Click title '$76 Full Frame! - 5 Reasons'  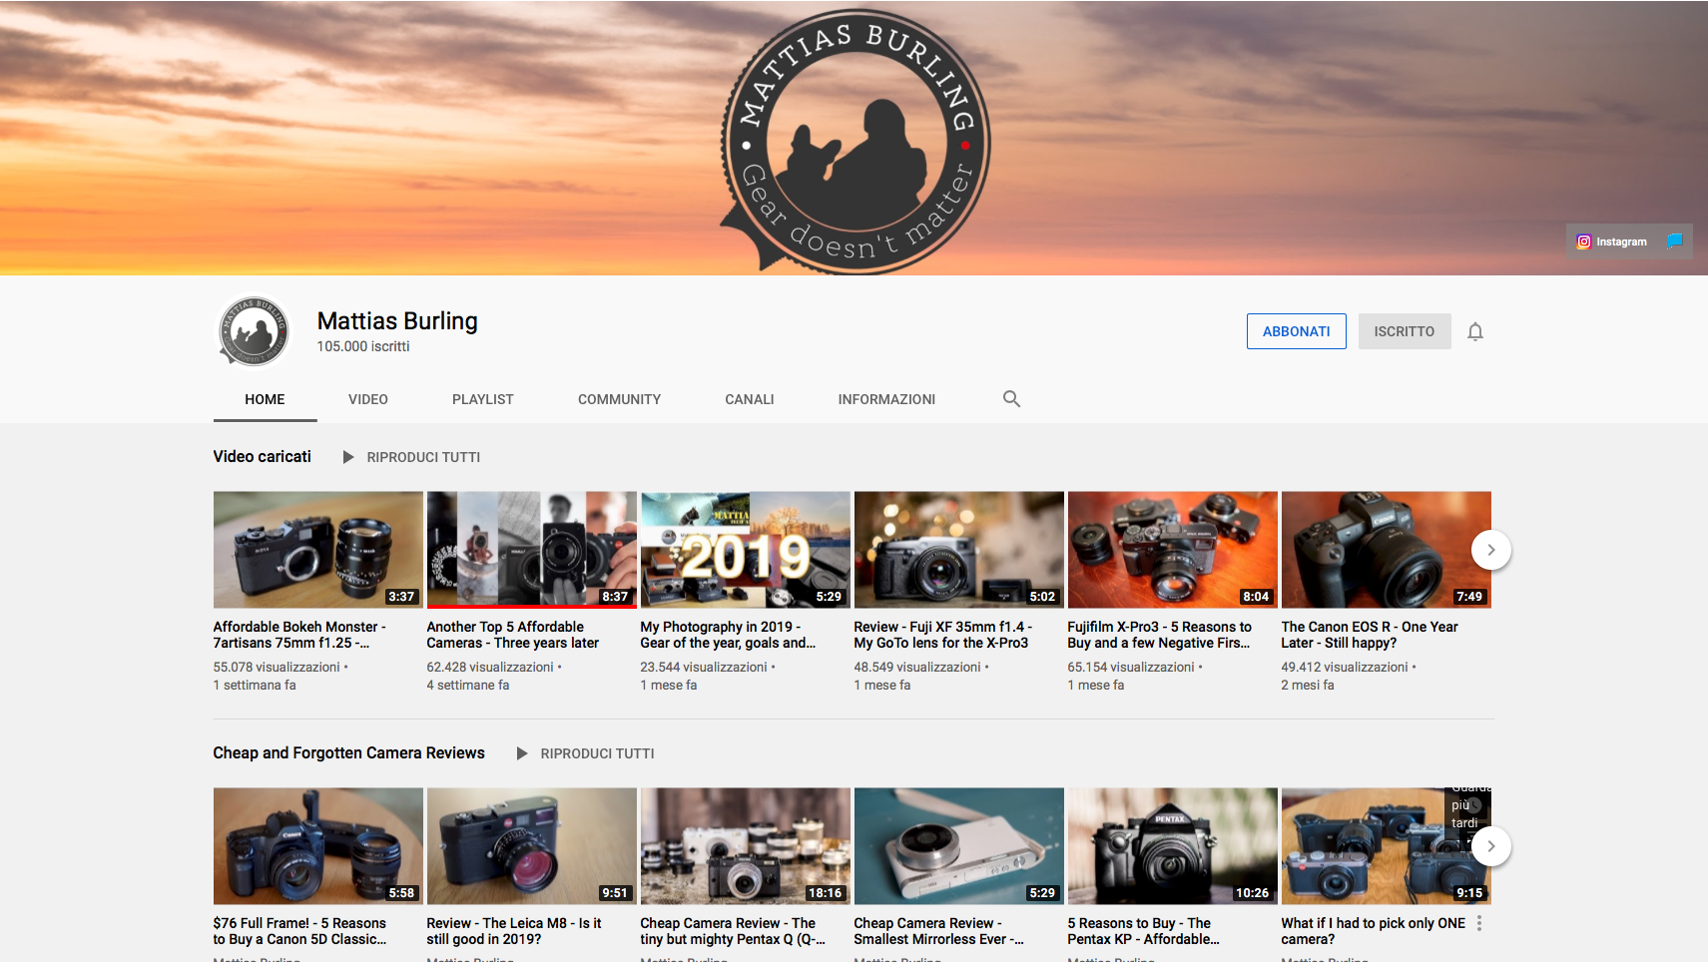[299, 931]
